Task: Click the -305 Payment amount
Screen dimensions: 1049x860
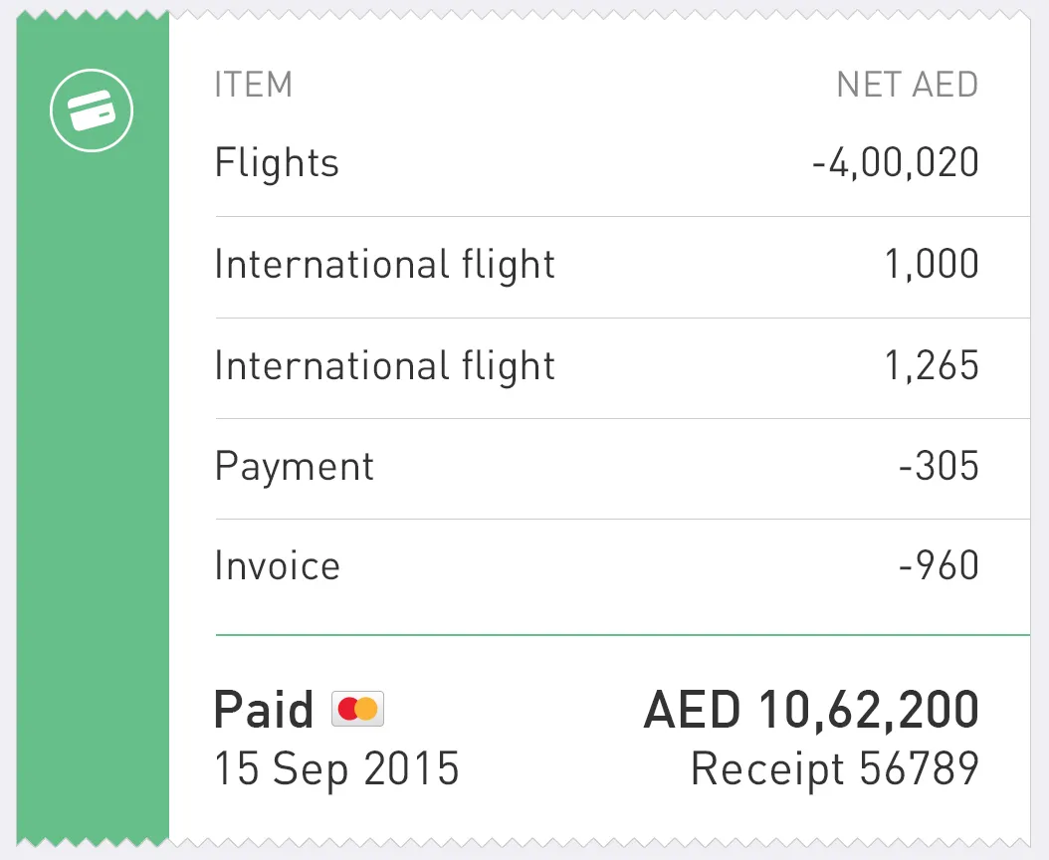Action: (x=939, y=467)
